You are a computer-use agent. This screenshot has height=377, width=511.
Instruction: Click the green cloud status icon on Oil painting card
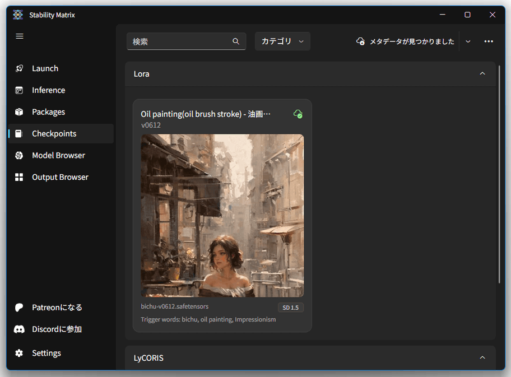click(x=298, y=114)
